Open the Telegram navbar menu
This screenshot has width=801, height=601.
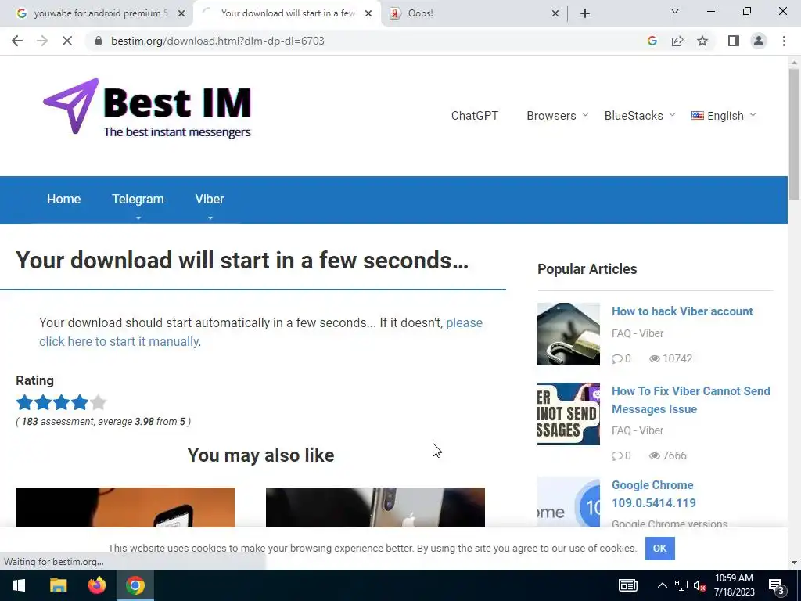click(138, 199)
